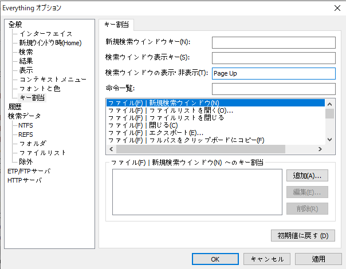This screenshot has width=346, height=269.
Task: Close the Everything オプション dialog
Action: 337,8
